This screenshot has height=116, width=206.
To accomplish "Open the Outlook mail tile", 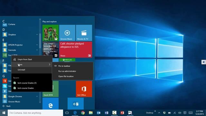I will coord(76,104).
